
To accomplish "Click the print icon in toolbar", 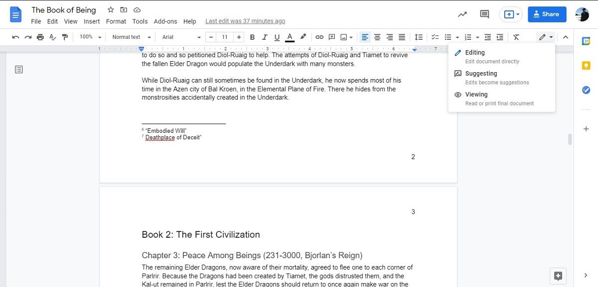I will [x=40, y=37].
